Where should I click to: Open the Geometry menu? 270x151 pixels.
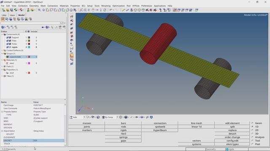[x=34, y=6]
